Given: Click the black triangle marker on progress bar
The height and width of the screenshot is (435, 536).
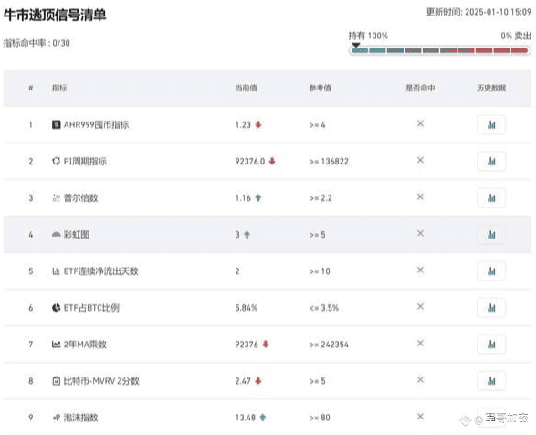Looking at the screenshot, I should pos(356,45).
